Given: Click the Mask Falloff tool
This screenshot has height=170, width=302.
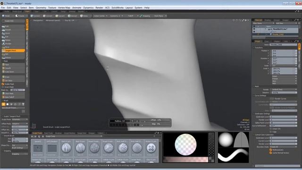Looking at the screenshot, I should point(13,97).
